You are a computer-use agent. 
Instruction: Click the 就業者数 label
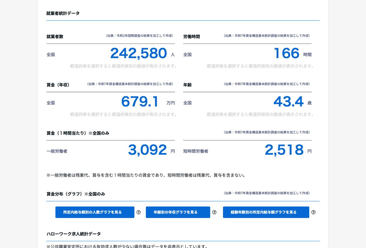[55, 37]
